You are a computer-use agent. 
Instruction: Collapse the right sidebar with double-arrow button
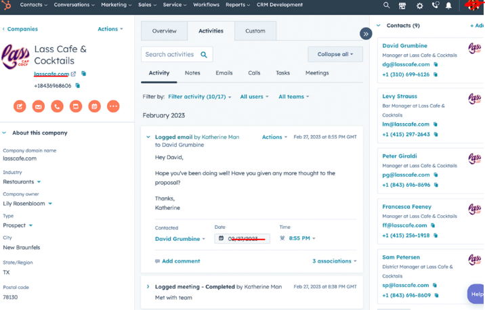coord(366,33)
